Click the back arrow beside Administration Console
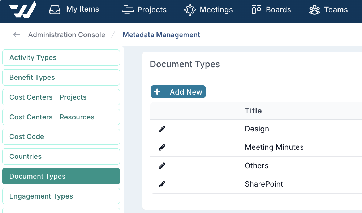 (x=17, y=35)
